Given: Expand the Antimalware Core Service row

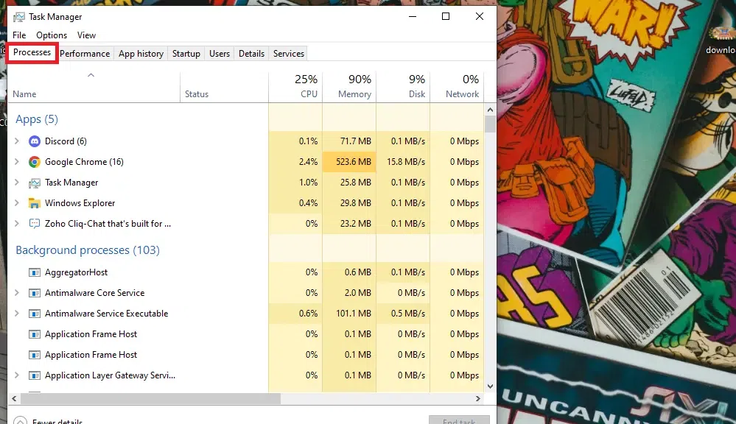Looking at the screenshot, I should tap(17, 293).
